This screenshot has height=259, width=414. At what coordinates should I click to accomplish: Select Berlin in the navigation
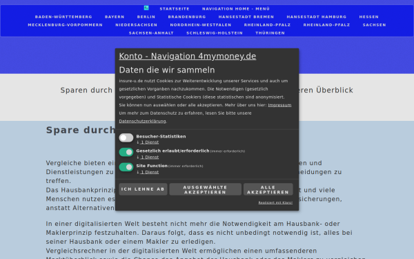(146, 17)
